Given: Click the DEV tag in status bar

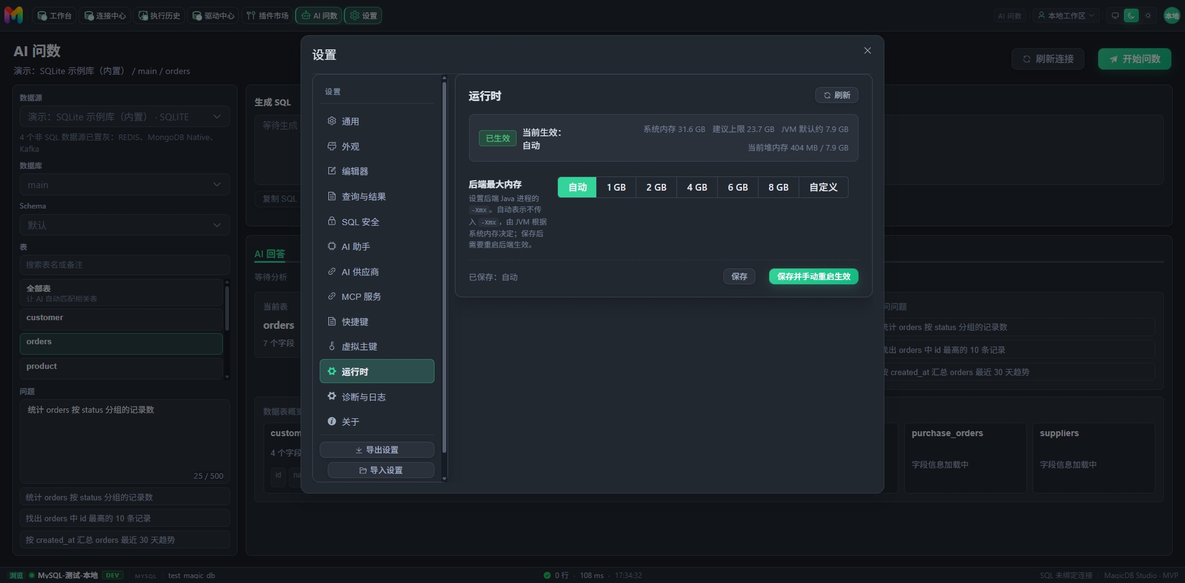Looking at the screenshot, I should 112,575.
